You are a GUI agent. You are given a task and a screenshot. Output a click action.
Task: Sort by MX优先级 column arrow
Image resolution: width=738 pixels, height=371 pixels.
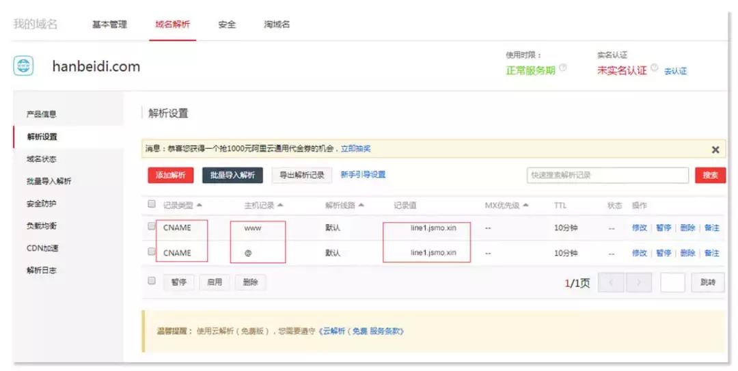click(x=525, y=205)
